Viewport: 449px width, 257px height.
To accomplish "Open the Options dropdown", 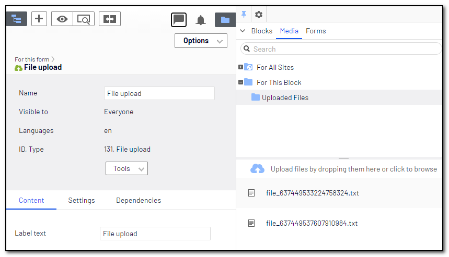I will pos(201,41).
